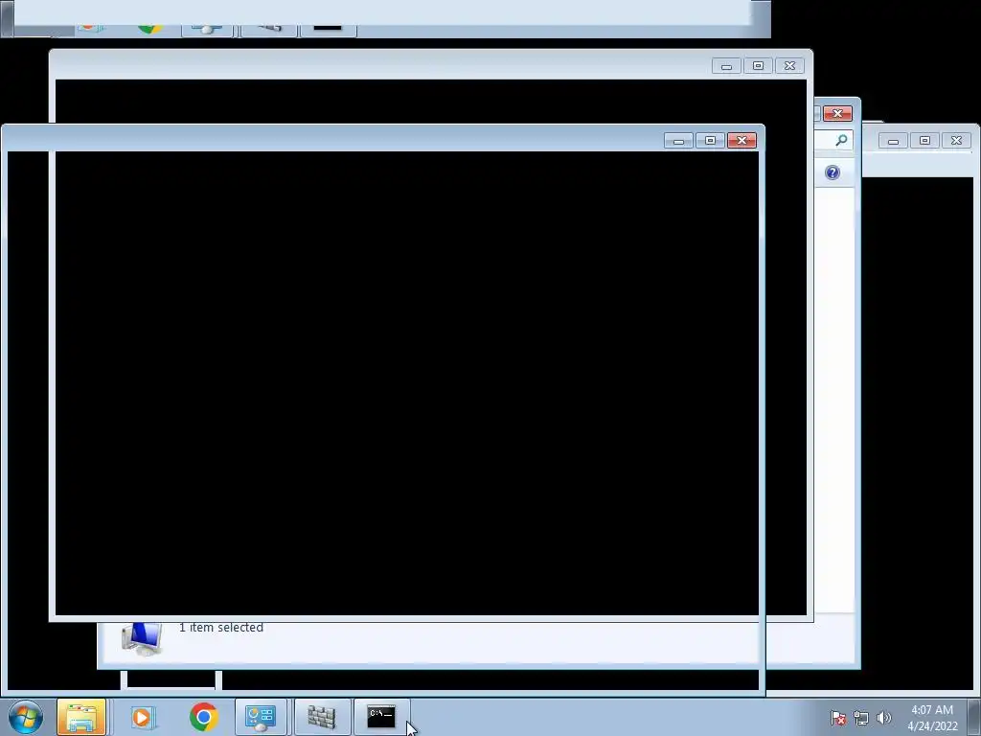Switch to Windows Firewall taskbar item
Screen dimensions: 981x736
pos(322,717)
